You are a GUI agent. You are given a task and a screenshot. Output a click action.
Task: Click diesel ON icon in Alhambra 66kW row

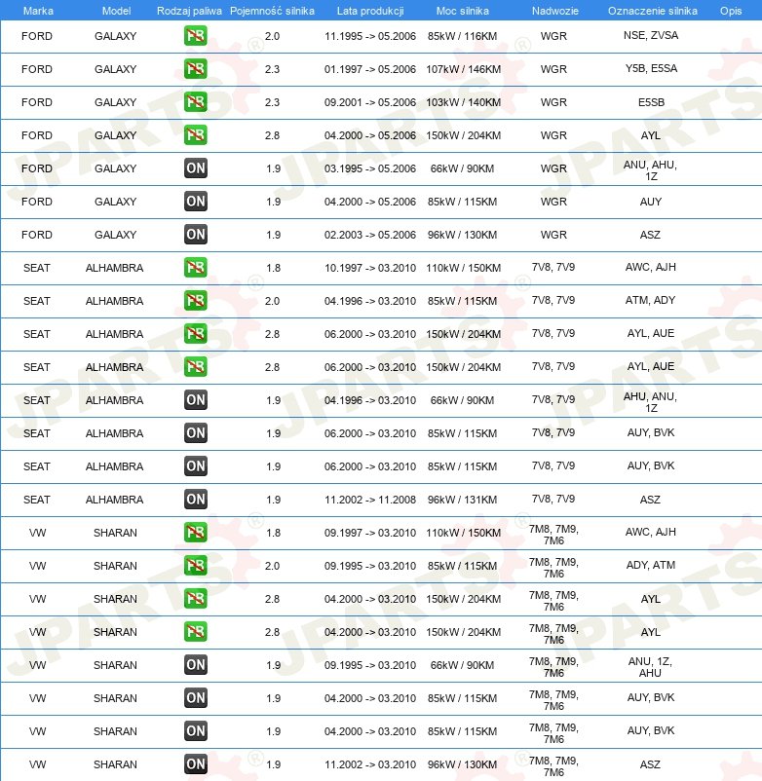tap(195, 400)
